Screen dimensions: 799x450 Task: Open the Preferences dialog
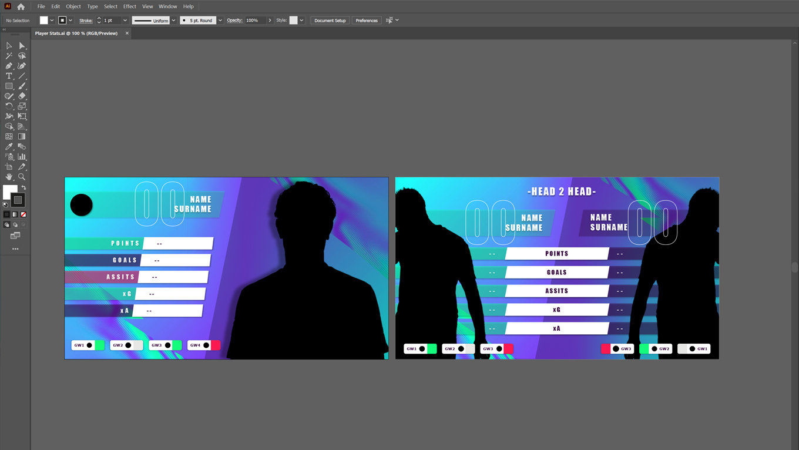click(366, 20)
